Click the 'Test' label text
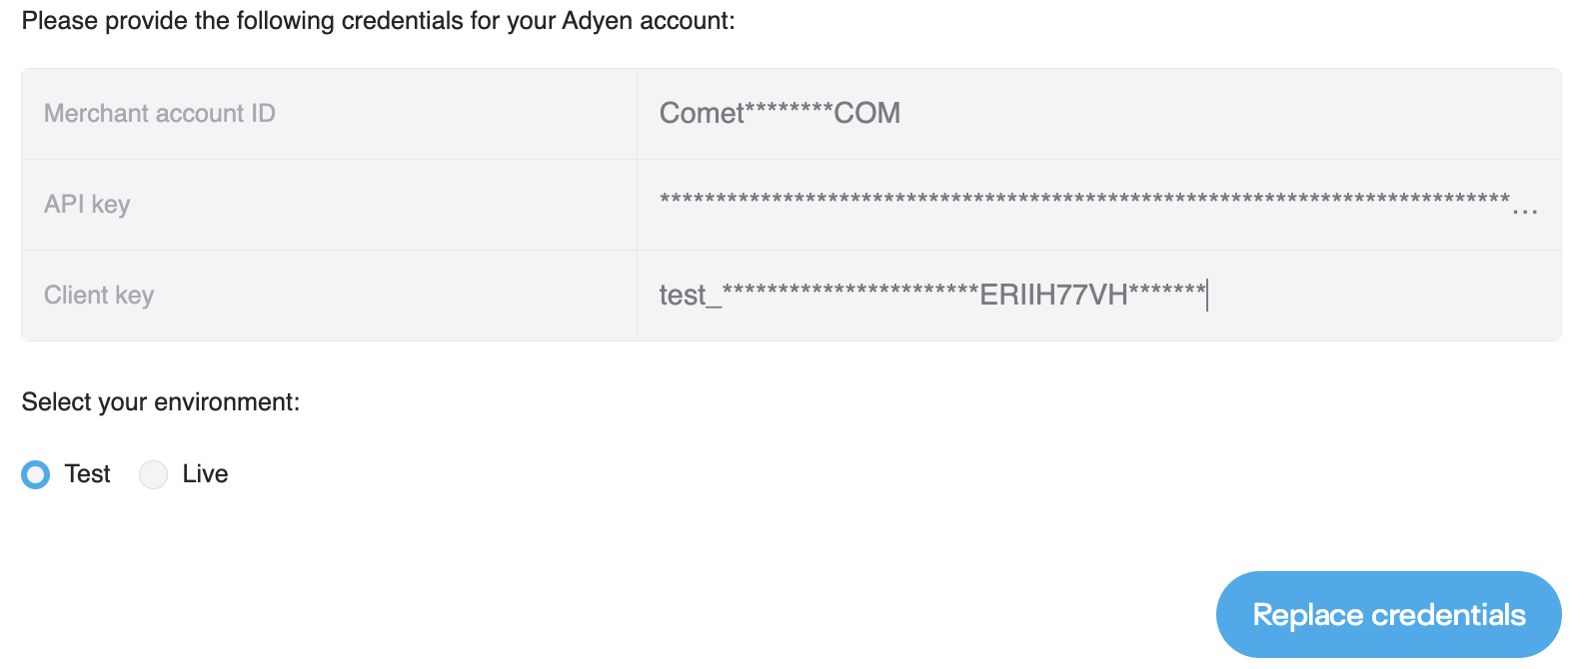 (x=87, y=474)
